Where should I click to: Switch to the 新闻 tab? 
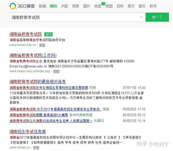click(x=42, y=6)
